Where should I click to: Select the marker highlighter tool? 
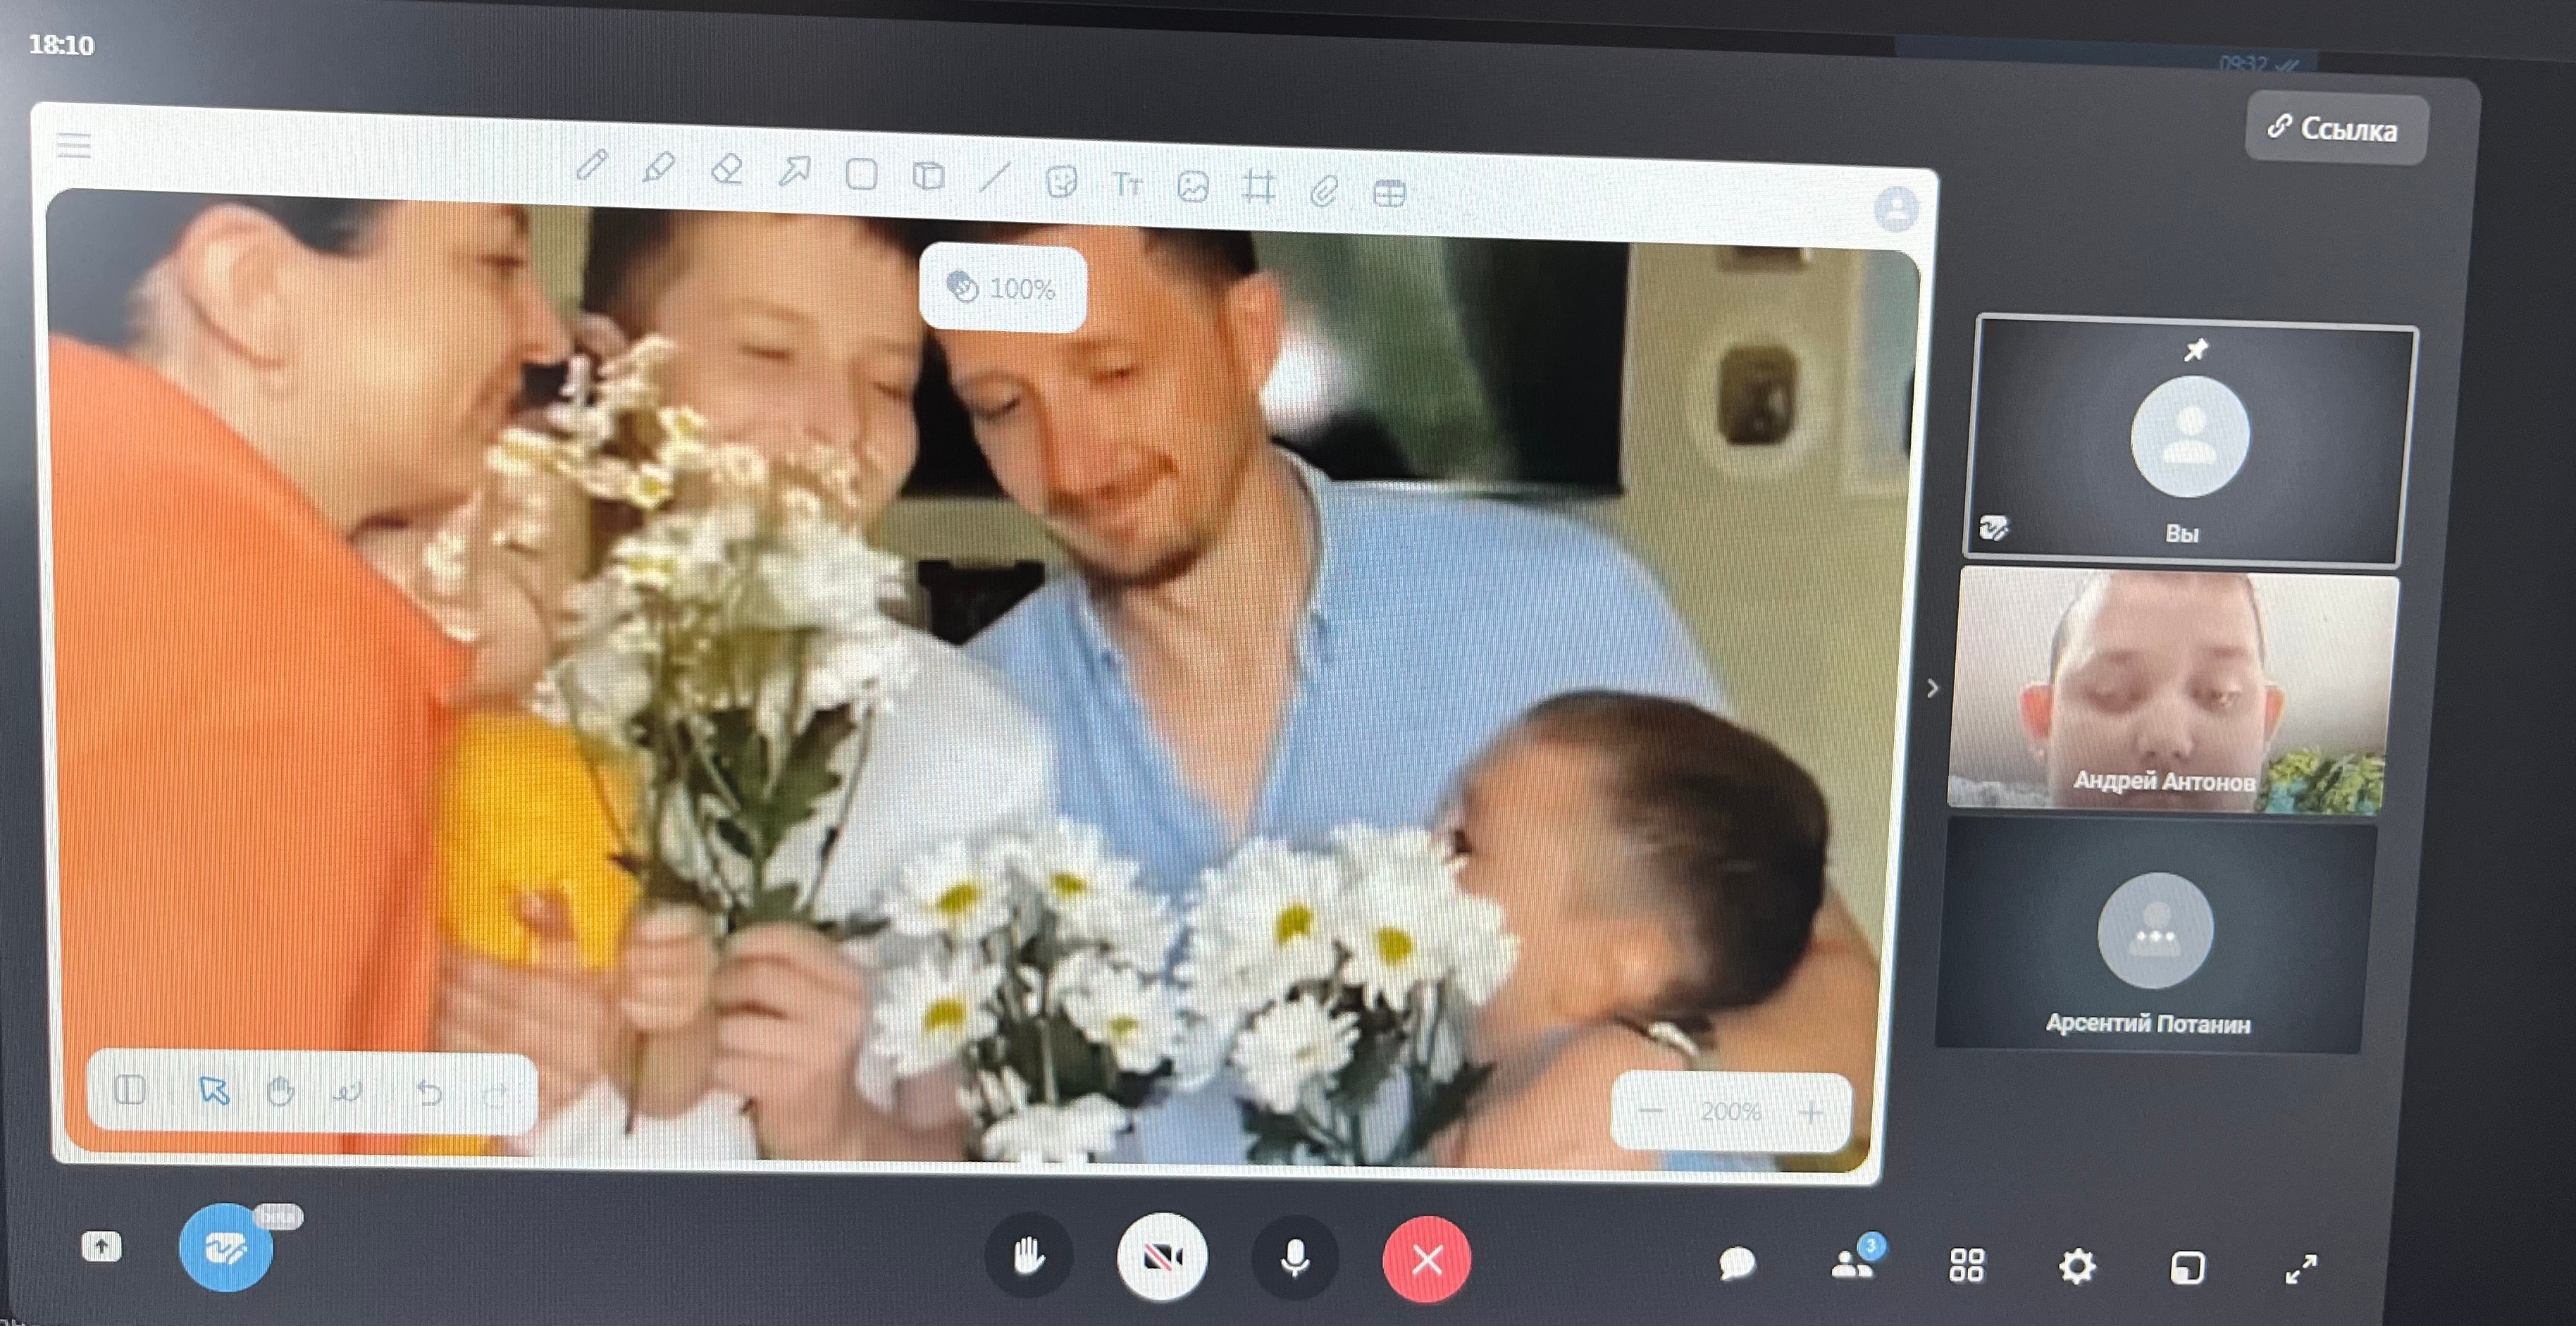coord(658,167)
